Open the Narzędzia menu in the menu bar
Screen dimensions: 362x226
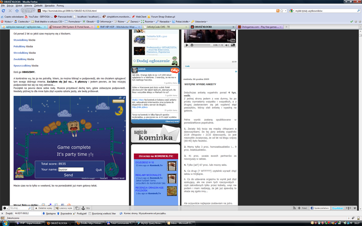(x=50, y=5)
